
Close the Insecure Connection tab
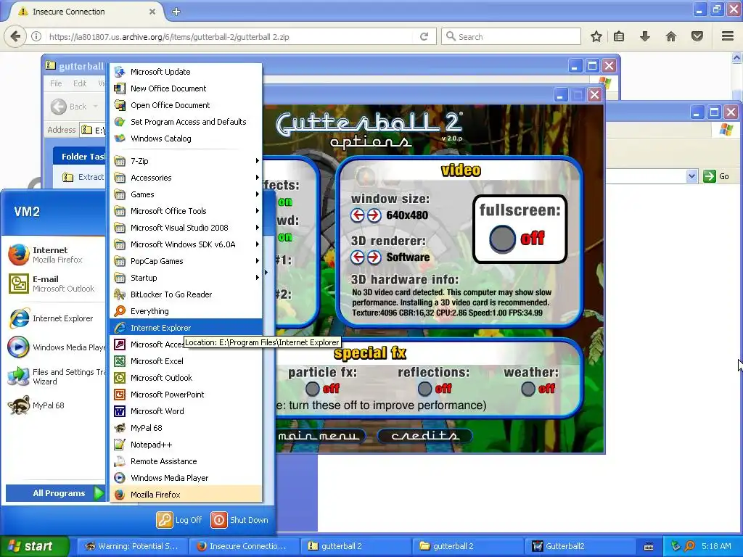tap(152, 12)
